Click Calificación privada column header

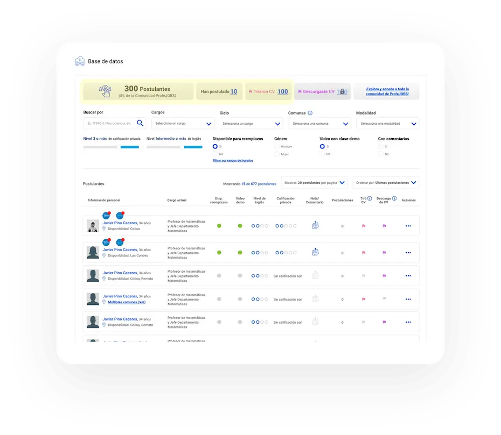(x=286, y=200)
